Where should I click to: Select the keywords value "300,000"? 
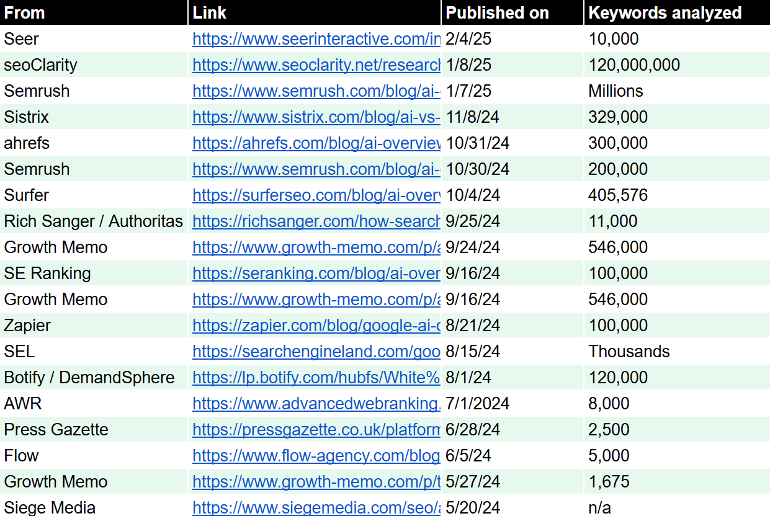pos(618,143)
